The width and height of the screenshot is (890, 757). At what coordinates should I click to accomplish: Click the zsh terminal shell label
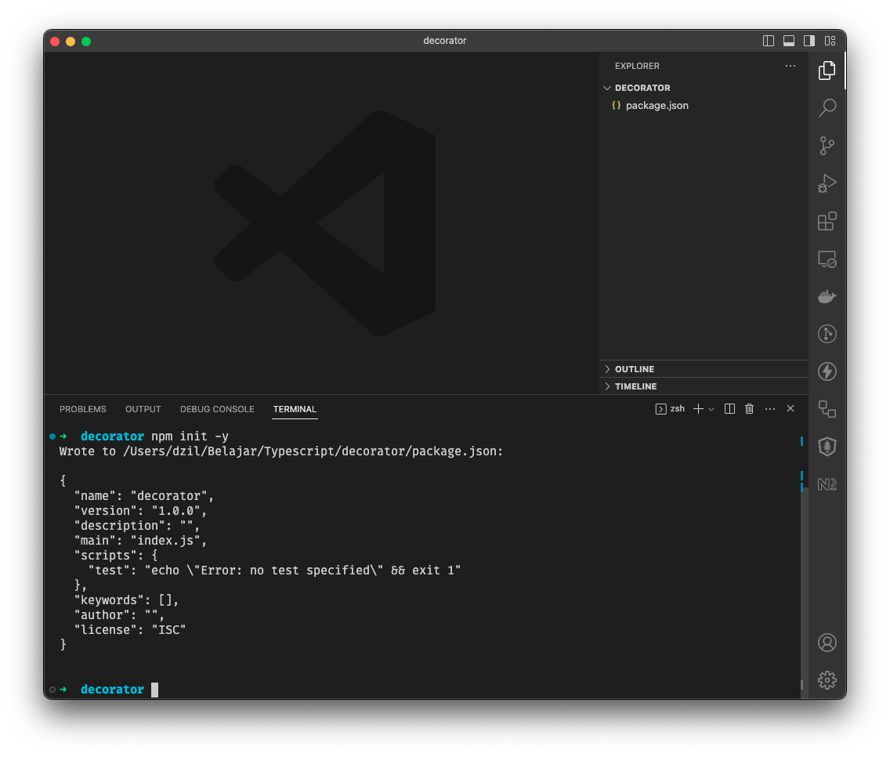click(671, 409)
